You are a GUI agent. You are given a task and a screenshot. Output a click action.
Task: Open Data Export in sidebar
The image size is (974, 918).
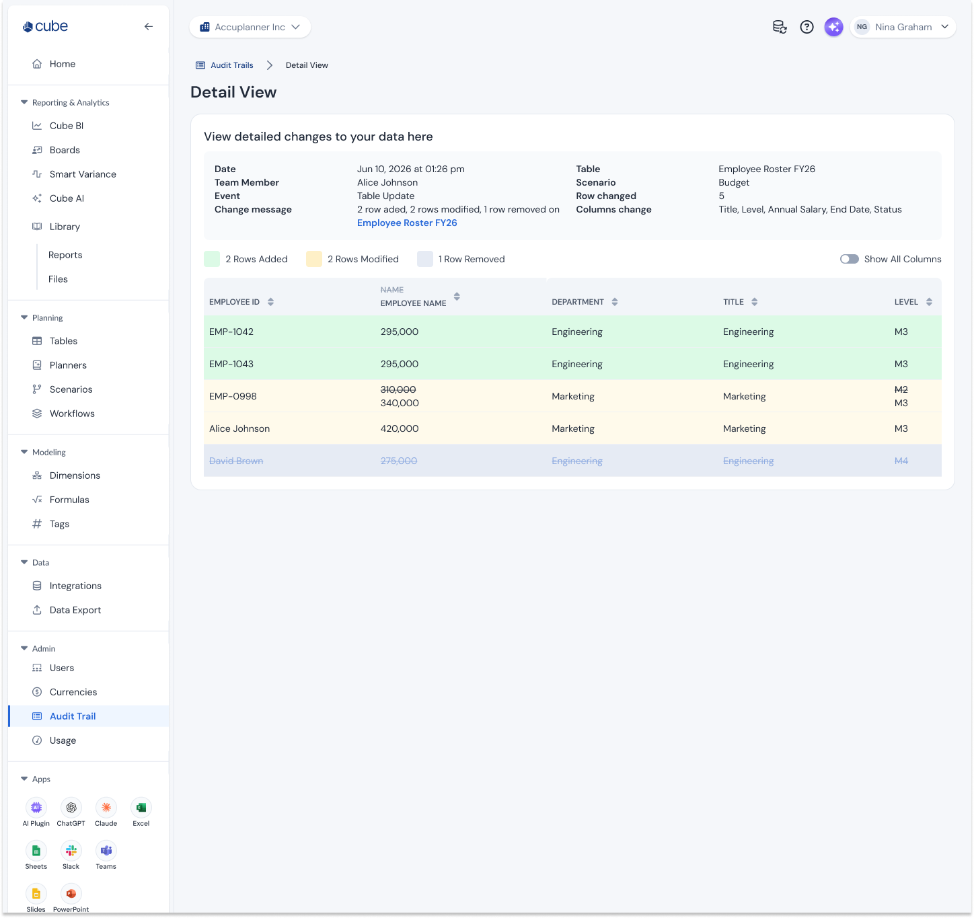coord(88,610)
